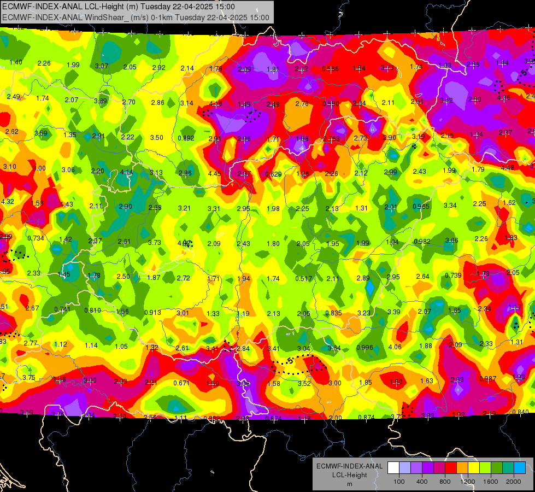Select the WindShear_ (m/s) 0-1km header line
Image resolution: width=535 pixels, height=492 pixels.
coord(136,17)
